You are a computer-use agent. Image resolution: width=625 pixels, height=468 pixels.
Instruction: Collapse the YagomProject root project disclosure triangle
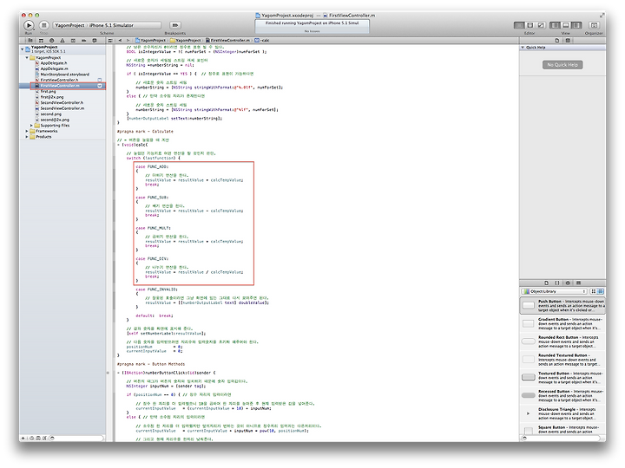point(23,49)
